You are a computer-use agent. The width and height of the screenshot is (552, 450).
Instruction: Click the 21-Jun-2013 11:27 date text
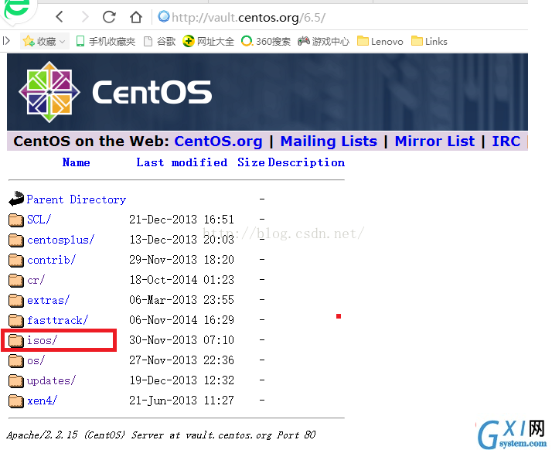[182, 401]
